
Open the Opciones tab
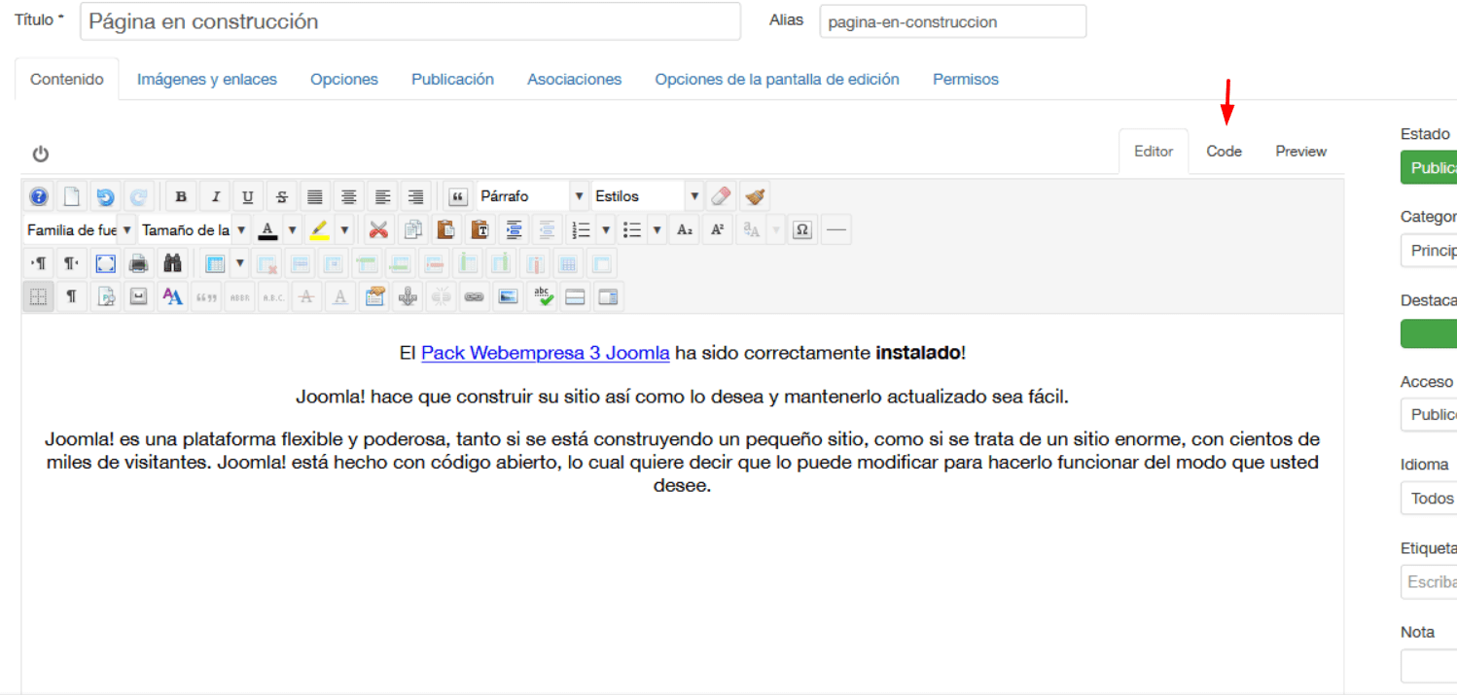tap(344, 80)
